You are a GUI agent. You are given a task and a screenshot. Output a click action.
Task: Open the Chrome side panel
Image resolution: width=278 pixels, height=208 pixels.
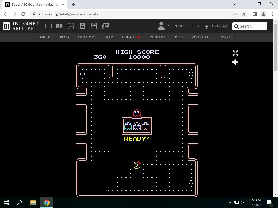(255, 14)
